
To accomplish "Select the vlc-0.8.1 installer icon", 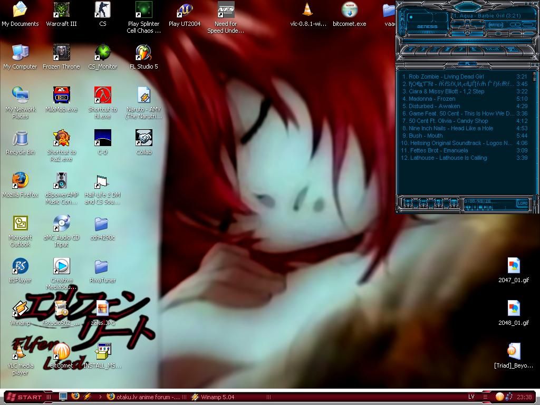I will [x=308, y=14].
